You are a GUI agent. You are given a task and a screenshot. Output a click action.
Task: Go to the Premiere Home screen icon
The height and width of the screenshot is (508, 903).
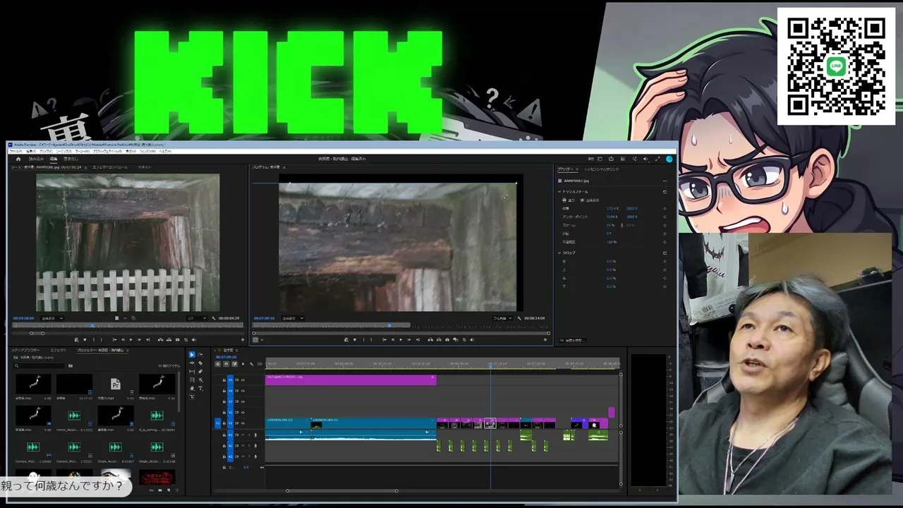point(18,159)
